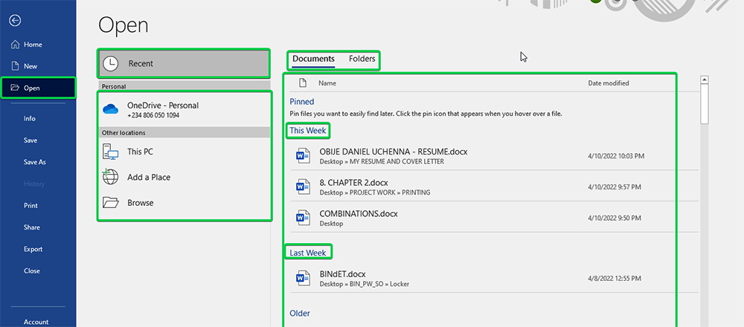Open the Export page
Image resolution: width=744 pixels, height=327 pixels.
[33, 249]
